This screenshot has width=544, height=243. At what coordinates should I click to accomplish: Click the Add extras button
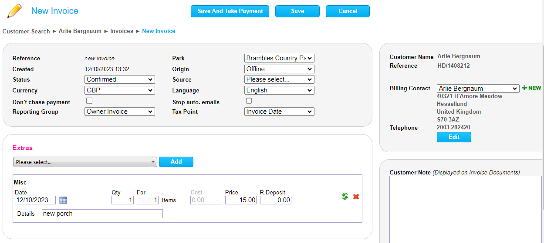click(176, 162)
